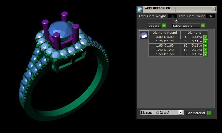Close the Gem Reporter panel

tap(213, 9)
